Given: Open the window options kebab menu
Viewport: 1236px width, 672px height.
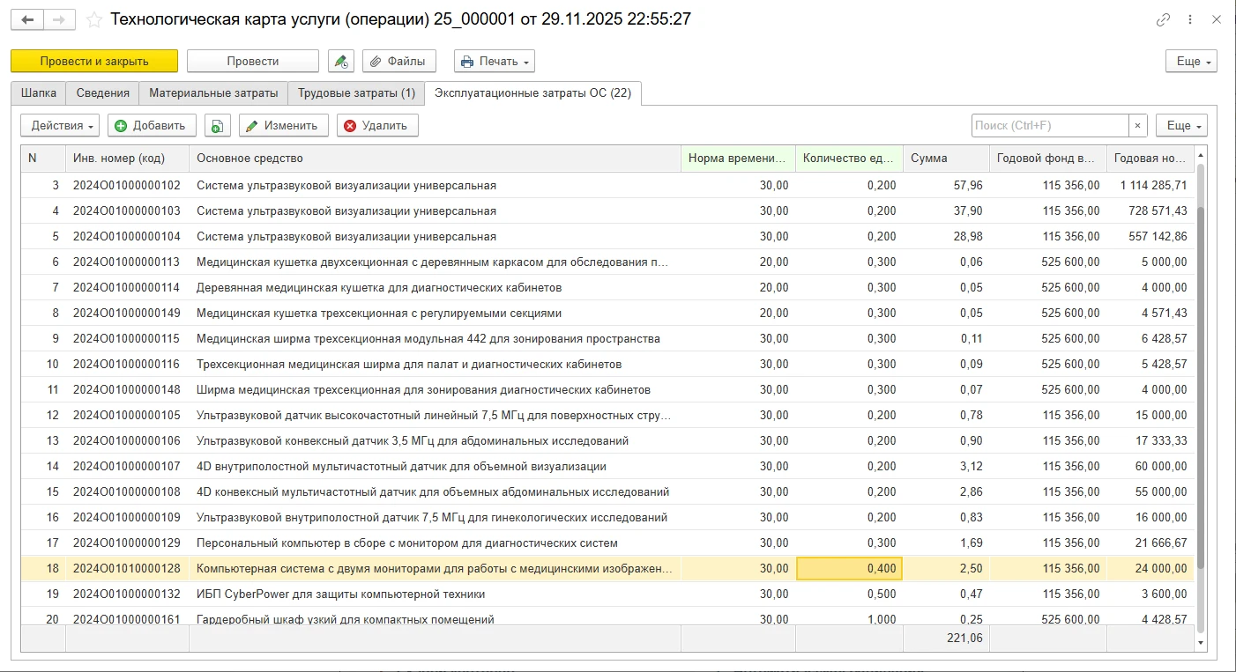Looking at the screenshot, I should click(1191, 19).
